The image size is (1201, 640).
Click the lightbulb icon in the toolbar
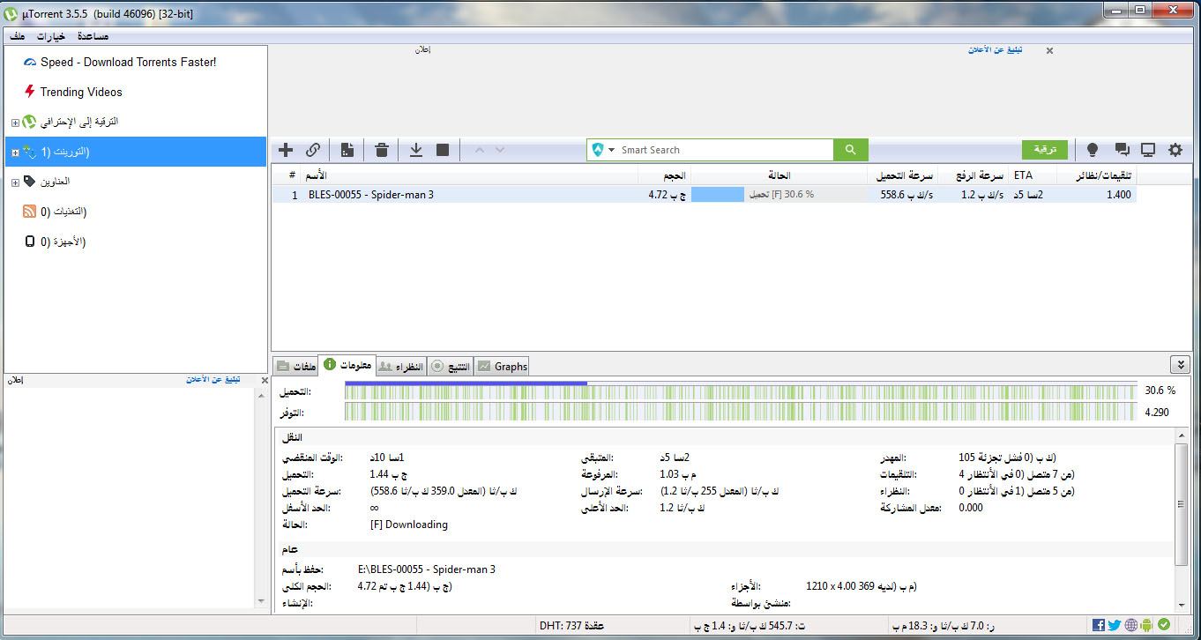(x=1093, y=150)
